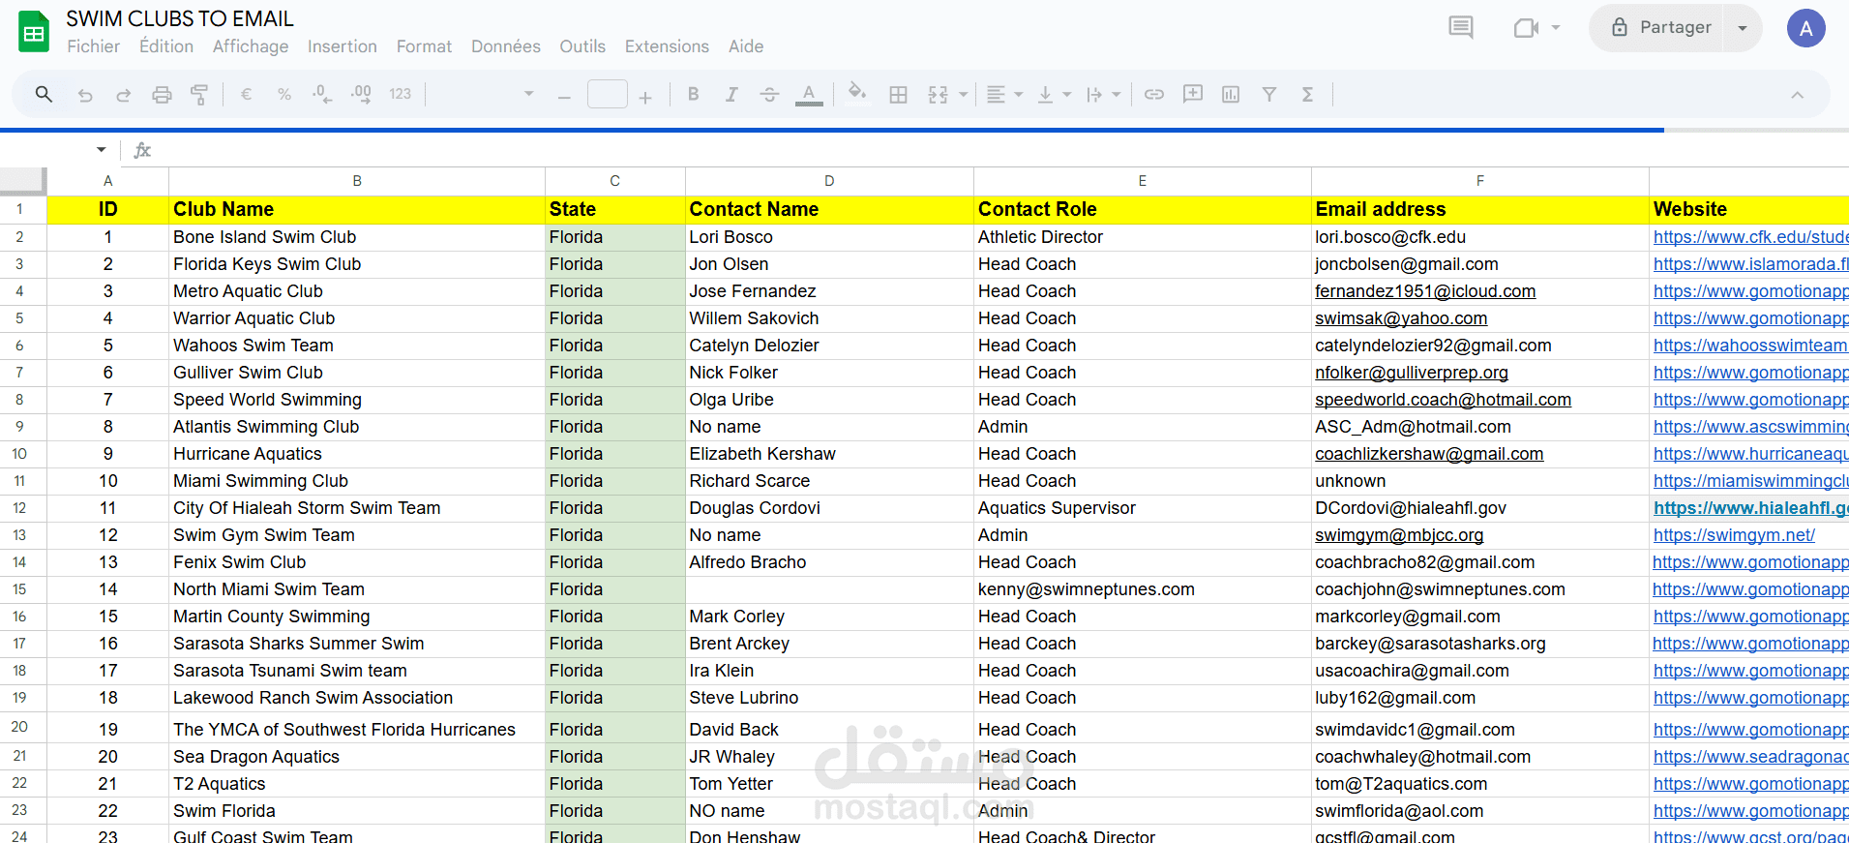Viewport: 1849px width, 843px height.
Task: Click the select-all corner box
Action: tap(23, 181)
